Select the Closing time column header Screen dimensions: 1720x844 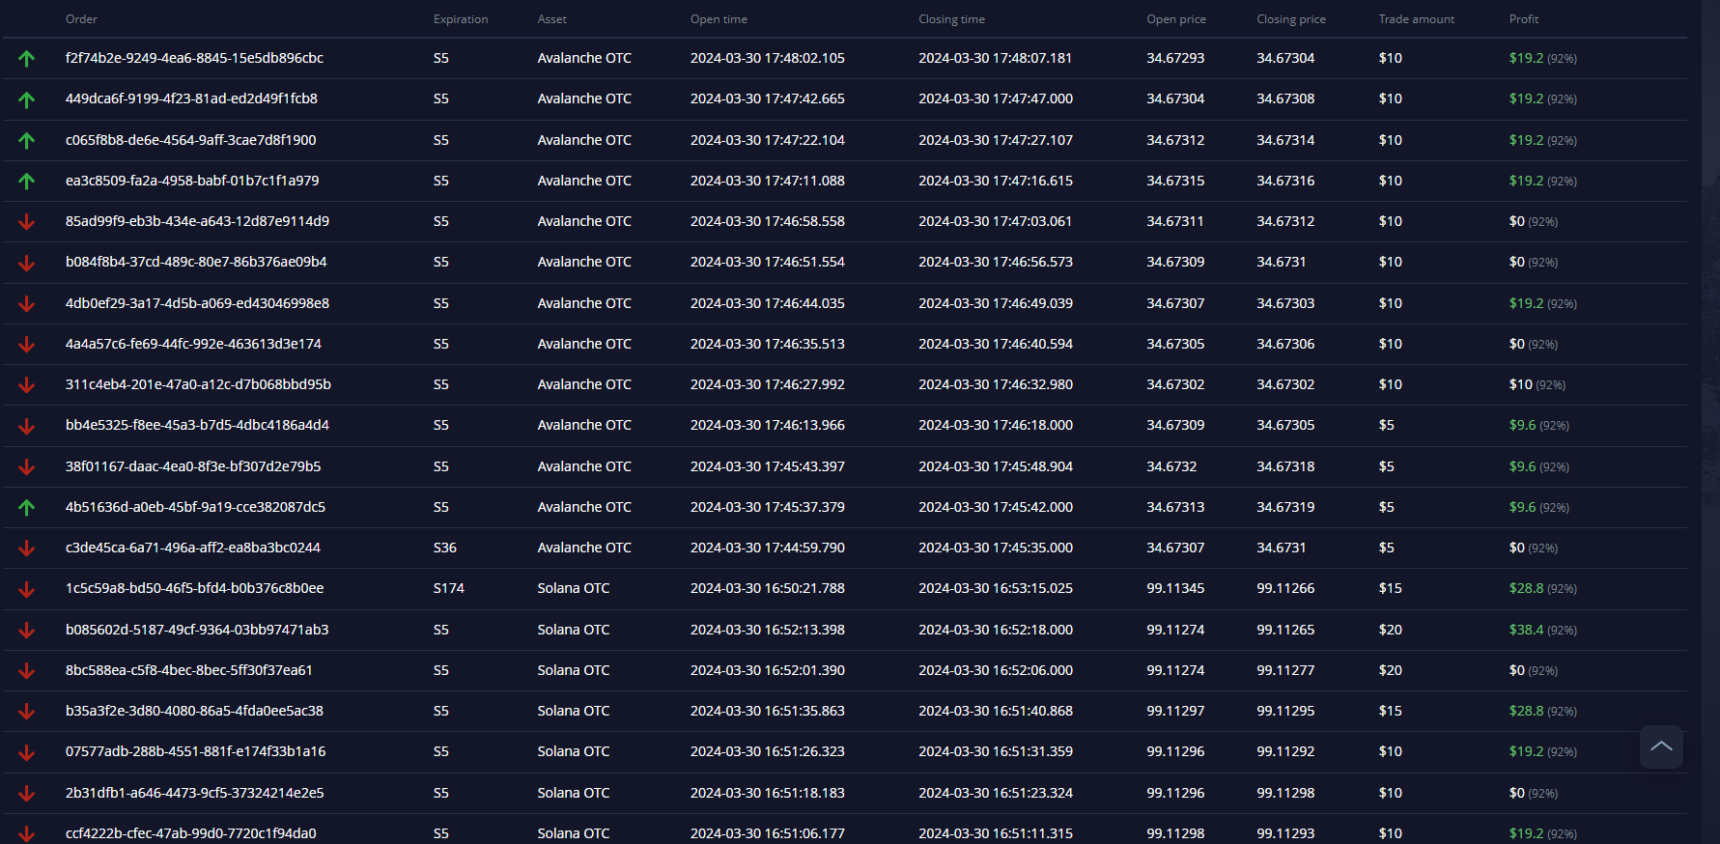point(951,19)
